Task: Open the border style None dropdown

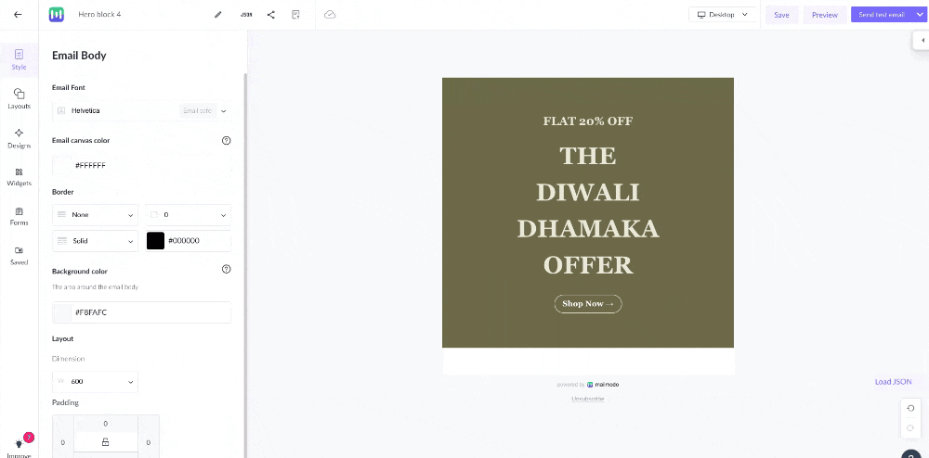Action: pos(95,215)
